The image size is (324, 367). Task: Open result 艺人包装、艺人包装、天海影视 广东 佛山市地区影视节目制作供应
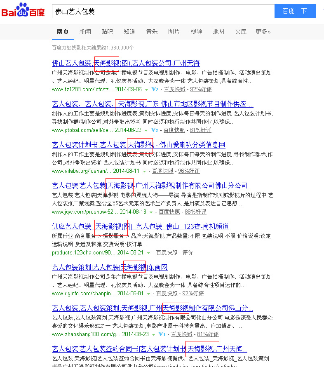click(x=153, y=104)
